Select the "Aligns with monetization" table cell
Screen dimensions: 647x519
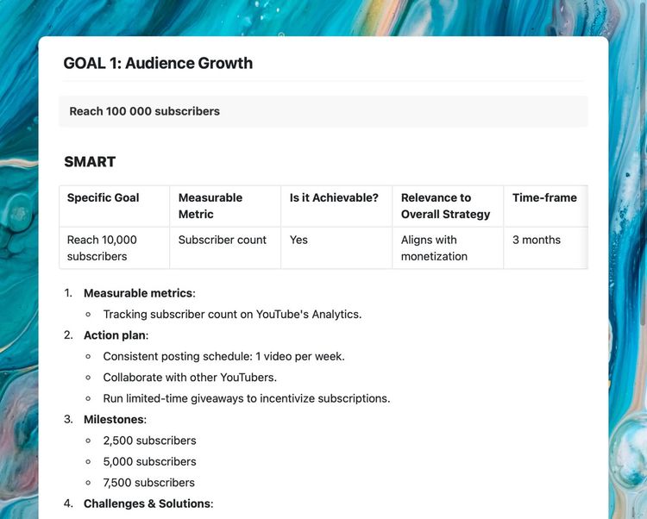pyautogui.click(x=434, y=248)
